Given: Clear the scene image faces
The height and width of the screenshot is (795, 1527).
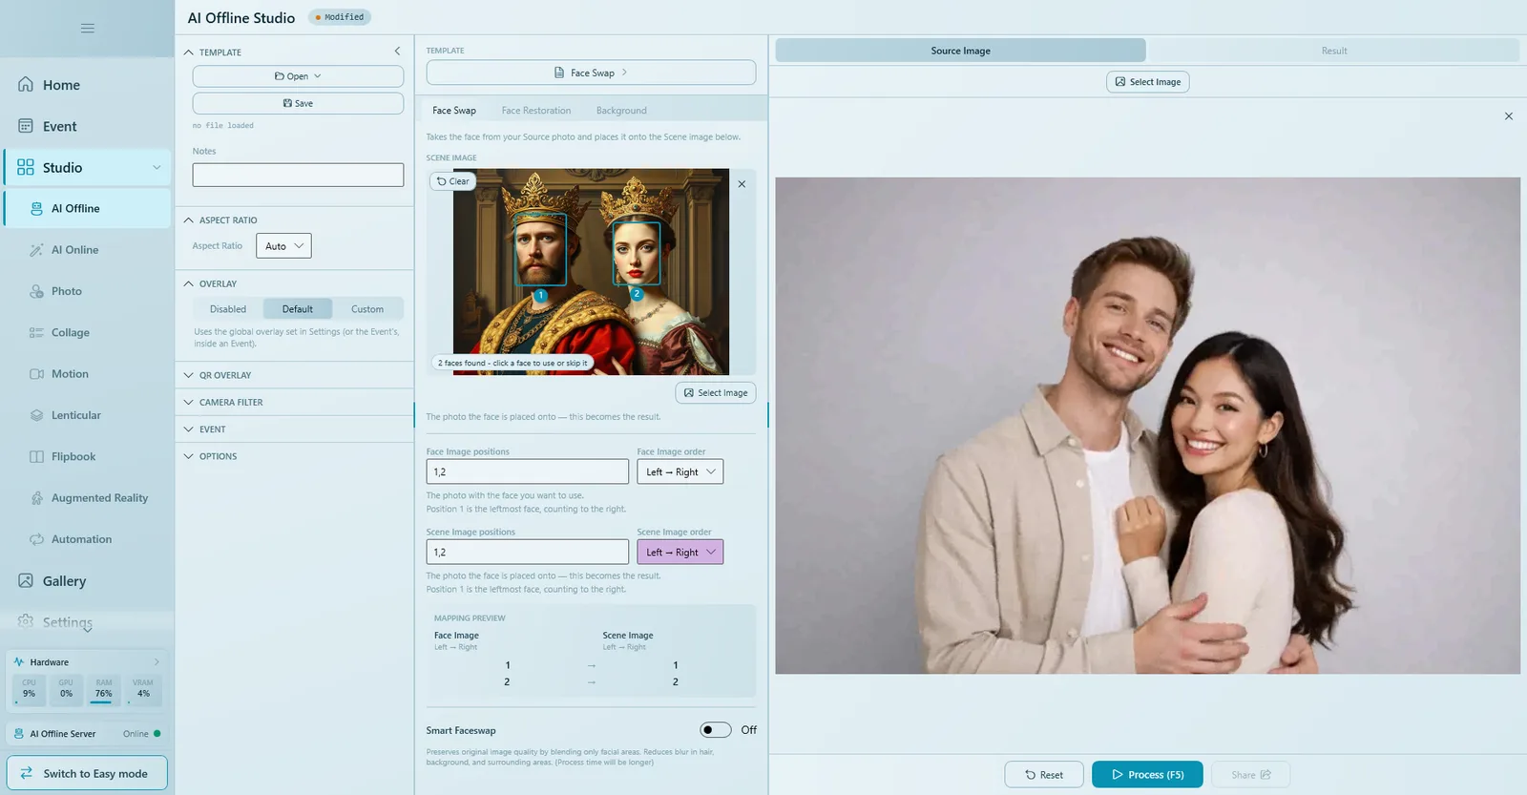Looking at the screenshot, I should click(x=453, y=181).
